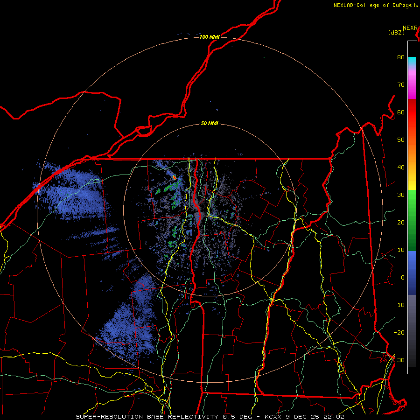Click the 50 NMI range ring label
The image size is (420, 420).
tap(210, 124)
